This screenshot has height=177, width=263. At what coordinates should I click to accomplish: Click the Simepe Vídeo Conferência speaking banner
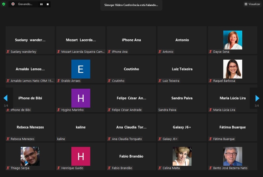tap(131, 5)
